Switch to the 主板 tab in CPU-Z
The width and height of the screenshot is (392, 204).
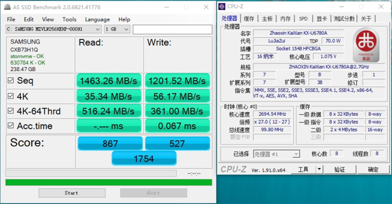click(267, 18)
